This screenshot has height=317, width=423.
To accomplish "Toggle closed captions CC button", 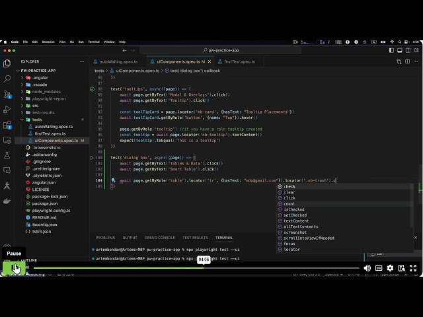I will [x=379, y=268].
